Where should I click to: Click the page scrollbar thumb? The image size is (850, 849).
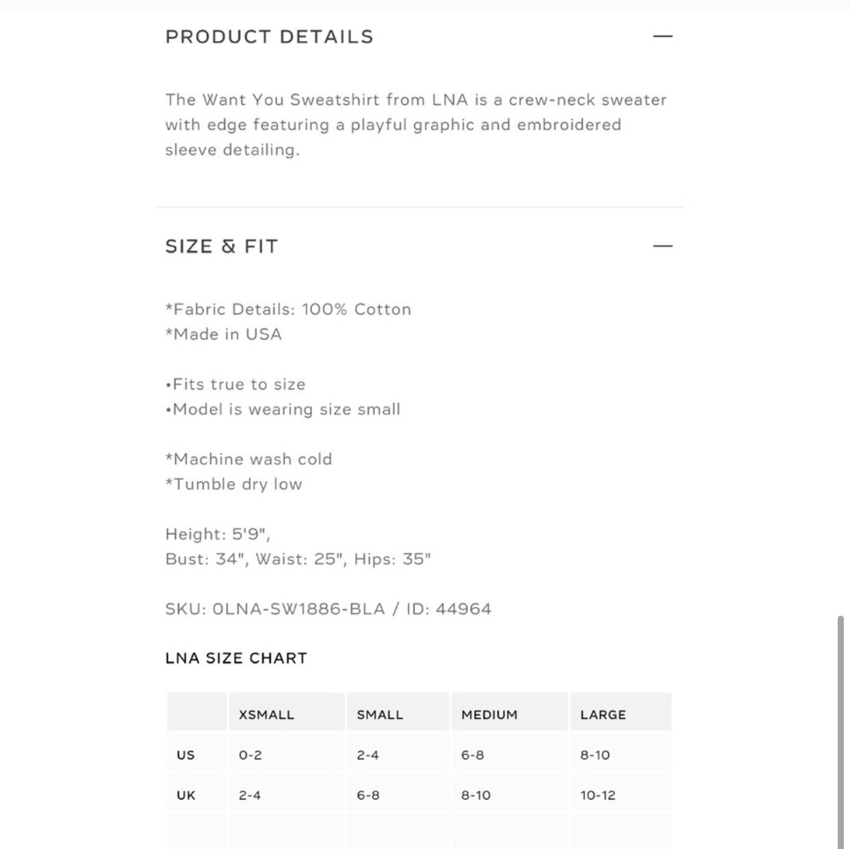[840, 732]
